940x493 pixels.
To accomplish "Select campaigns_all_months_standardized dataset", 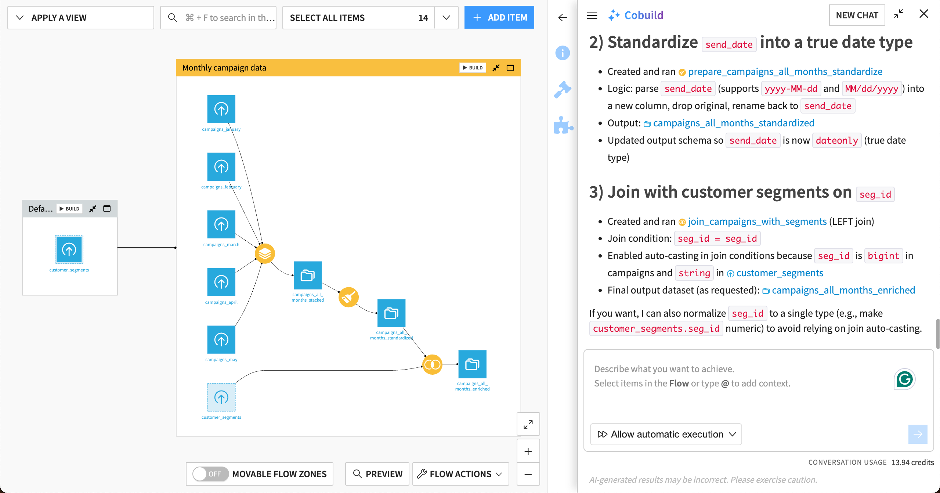I will (x=391, y=313).
